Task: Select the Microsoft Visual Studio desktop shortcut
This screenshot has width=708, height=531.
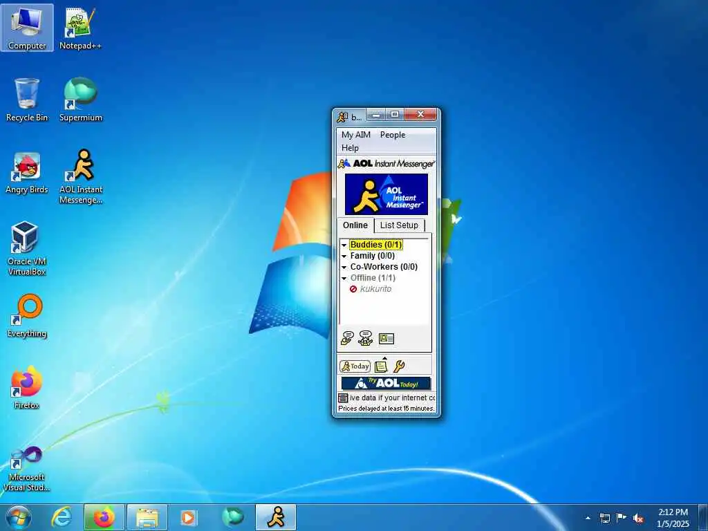Action: 27,468
